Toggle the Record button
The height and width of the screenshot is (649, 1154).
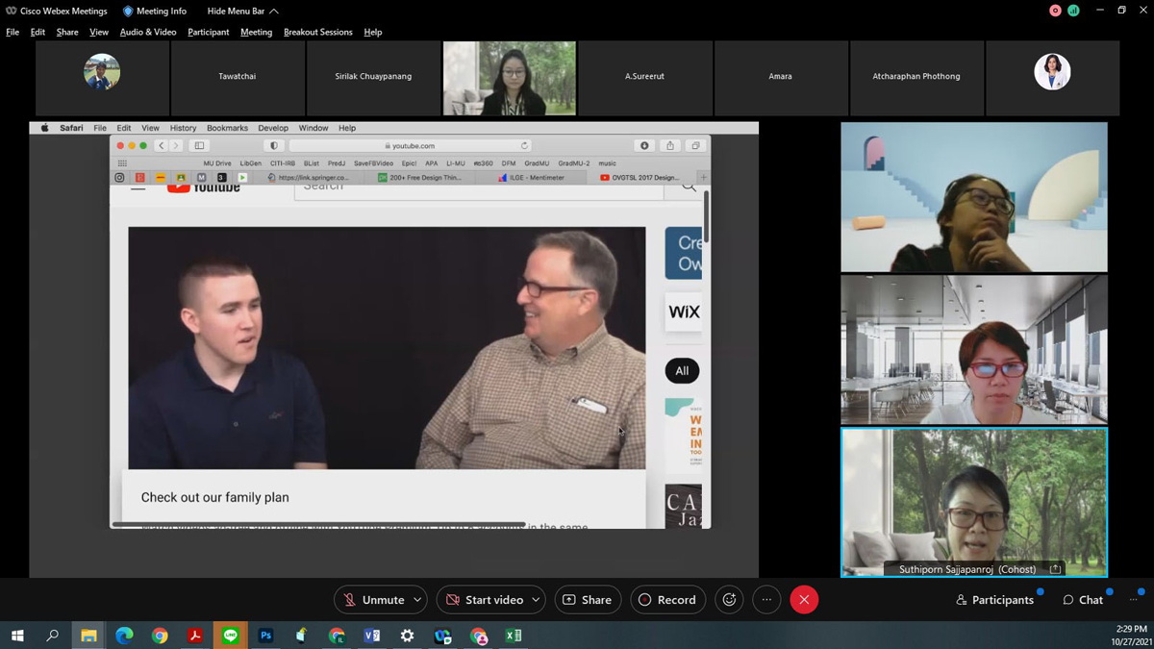tap(666, 600)
